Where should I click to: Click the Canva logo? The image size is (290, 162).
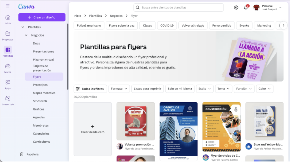coord(26,7)
